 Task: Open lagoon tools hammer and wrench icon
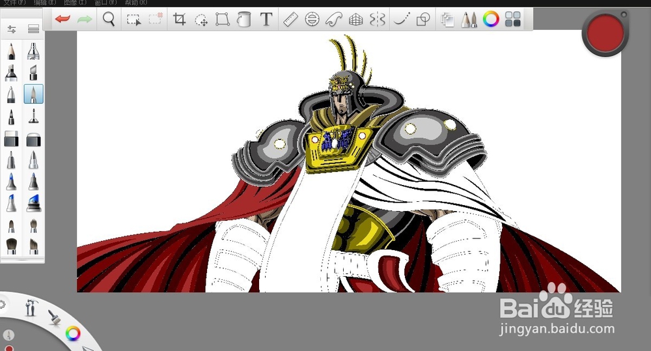31,308
